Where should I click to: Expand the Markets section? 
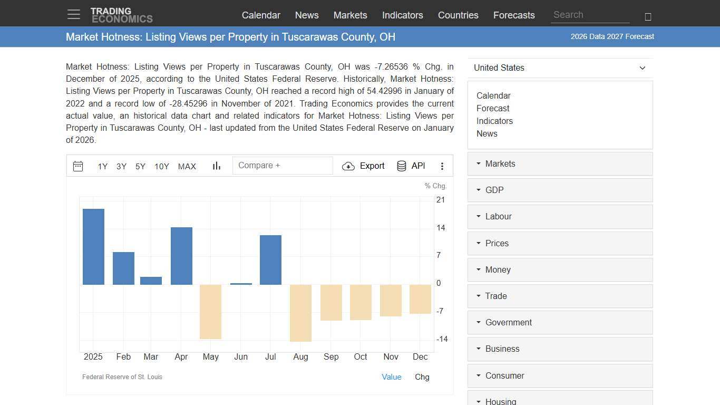click(500, 163)
